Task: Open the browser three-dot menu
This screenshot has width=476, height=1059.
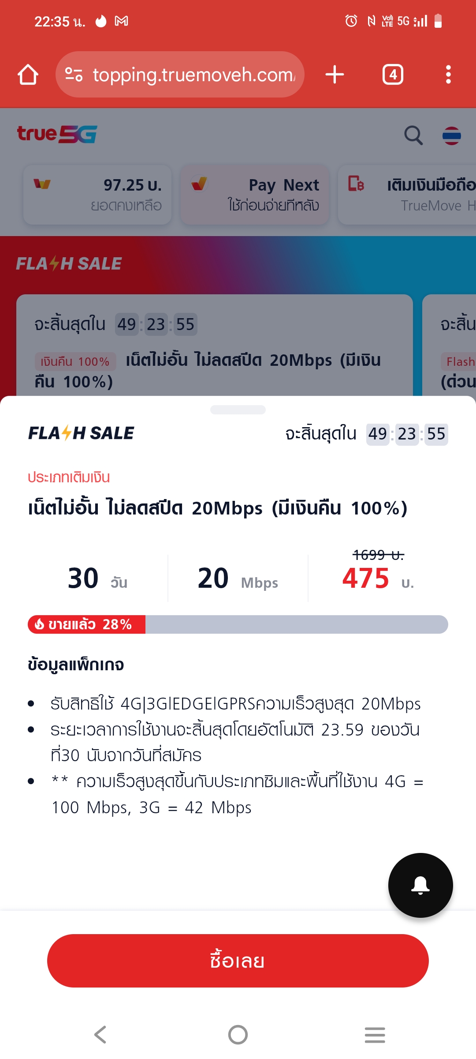Action: pyautogui.click(x=448, y=74)
